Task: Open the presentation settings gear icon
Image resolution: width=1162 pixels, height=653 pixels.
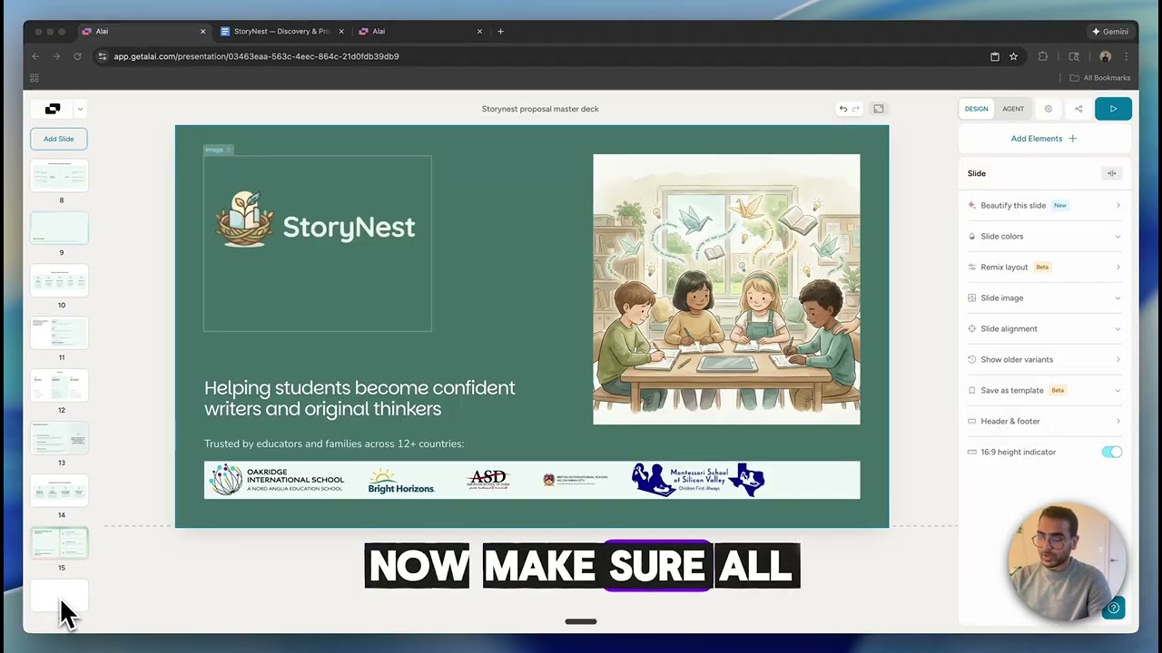Action: (x=1048, y=109)
